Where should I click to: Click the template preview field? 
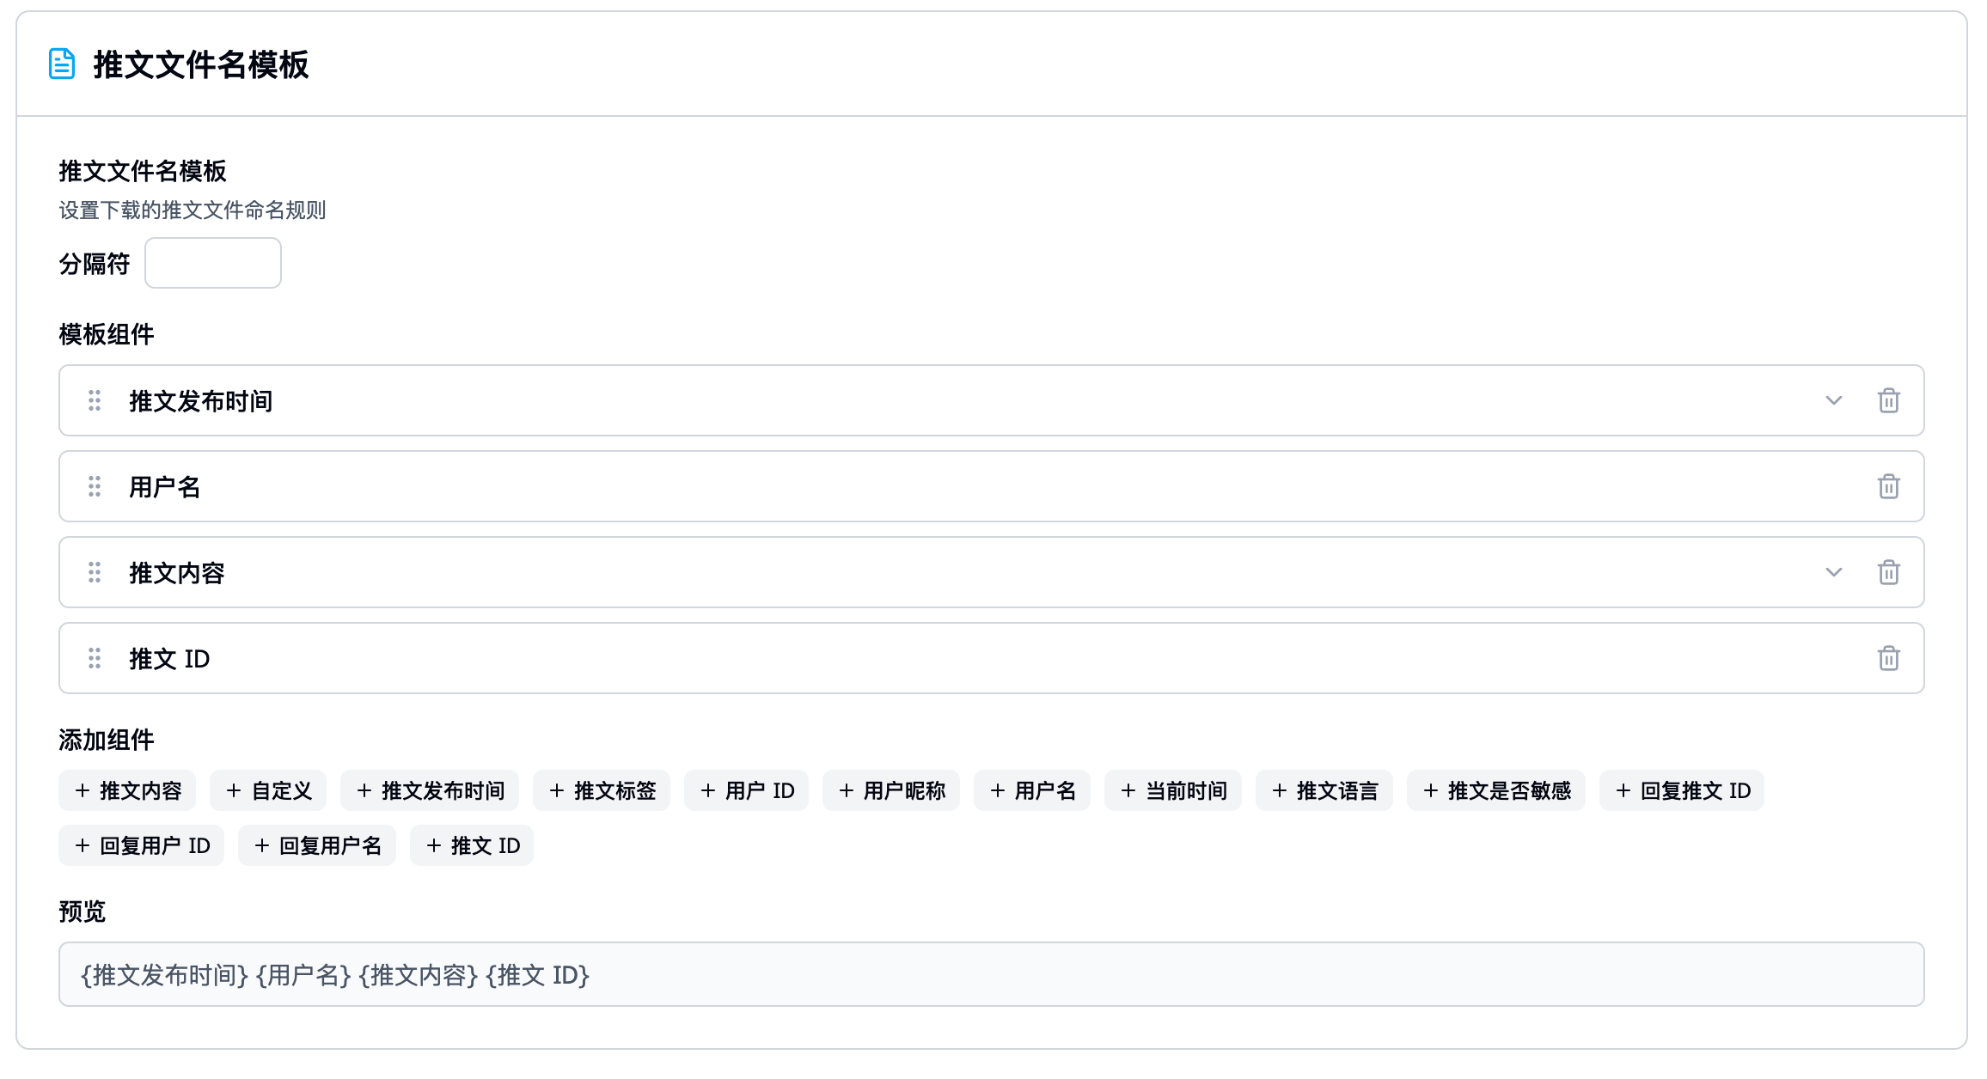[991, 974]
